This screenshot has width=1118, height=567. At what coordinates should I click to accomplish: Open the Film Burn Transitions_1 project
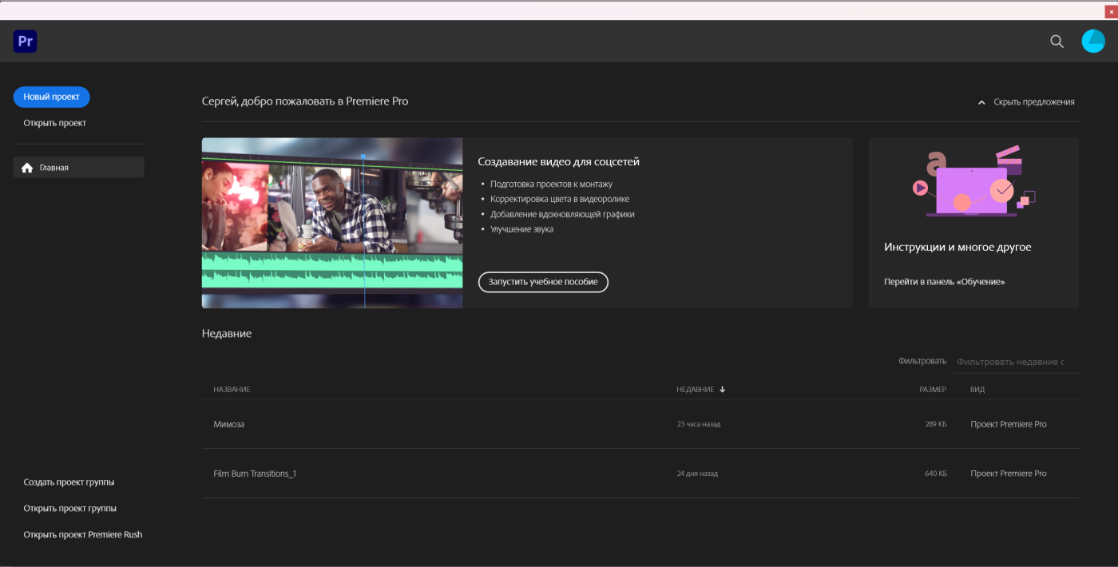(x=255, y=474)
